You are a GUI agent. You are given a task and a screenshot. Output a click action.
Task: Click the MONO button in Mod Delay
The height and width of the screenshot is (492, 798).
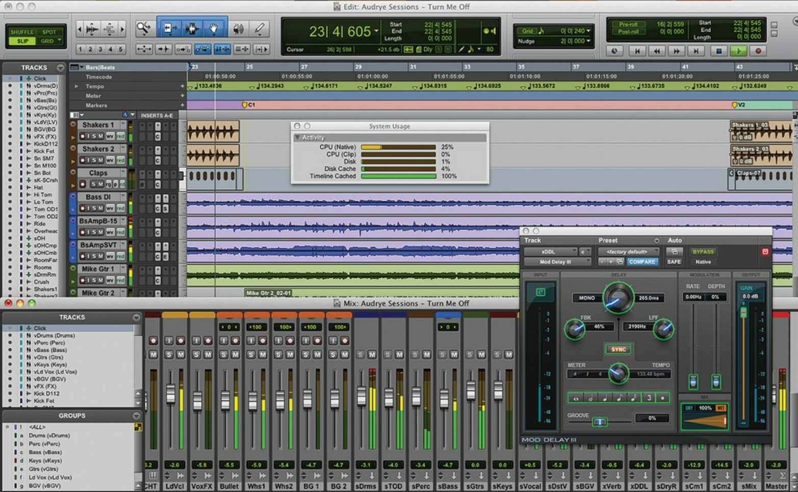tap(586, 298)
